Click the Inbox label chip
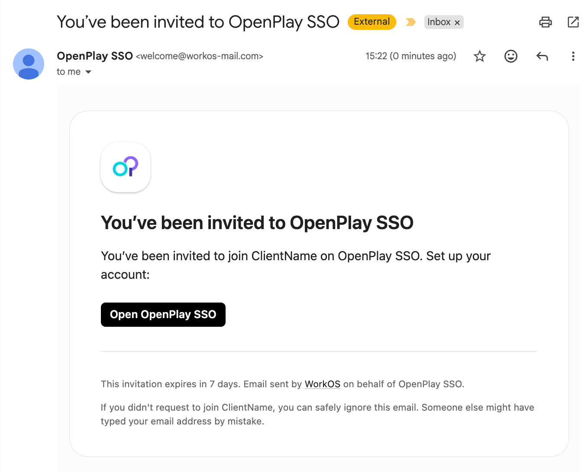 click(439, 22)
